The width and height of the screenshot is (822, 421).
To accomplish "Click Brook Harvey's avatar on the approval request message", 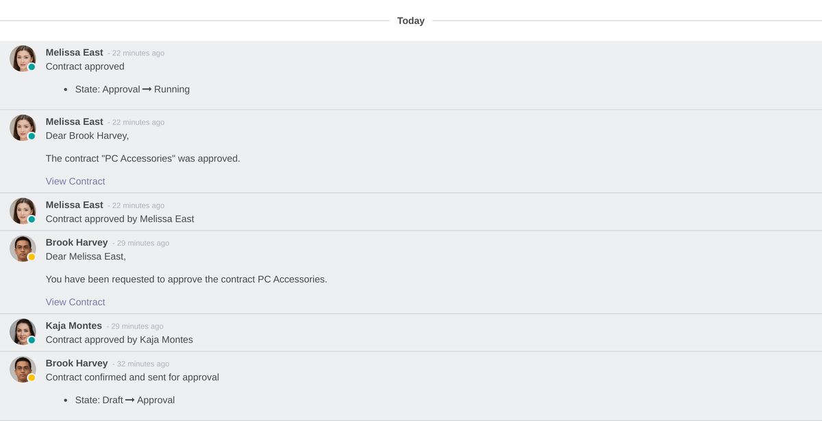I will point(23,248).
